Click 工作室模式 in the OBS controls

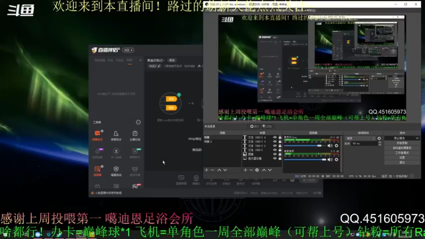[402, 153]
